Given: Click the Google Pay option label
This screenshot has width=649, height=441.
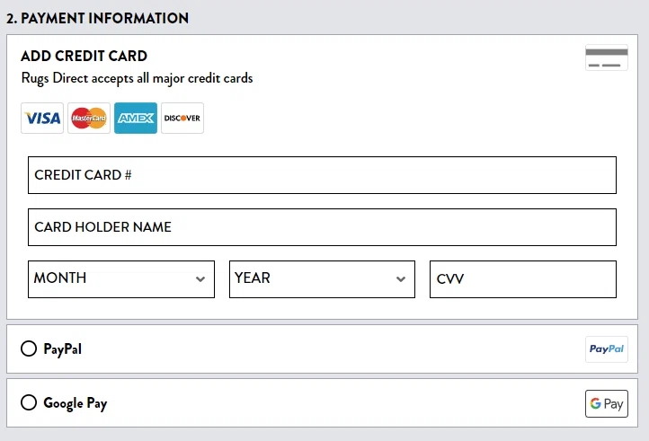Looking at the screenshot, I should pos(76,403).
